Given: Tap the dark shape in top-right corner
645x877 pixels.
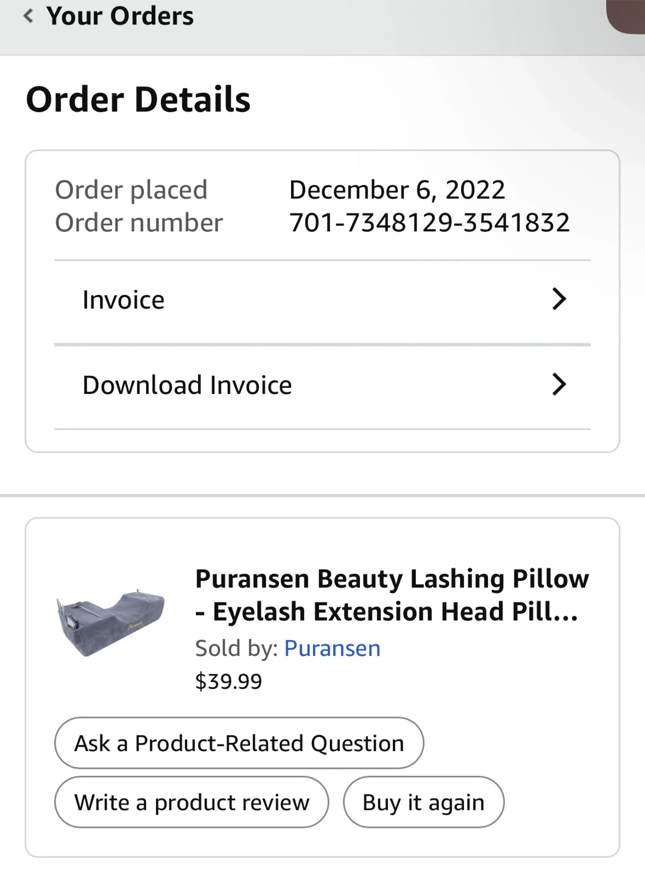Looking at the screenshot, I should (627, 15).
